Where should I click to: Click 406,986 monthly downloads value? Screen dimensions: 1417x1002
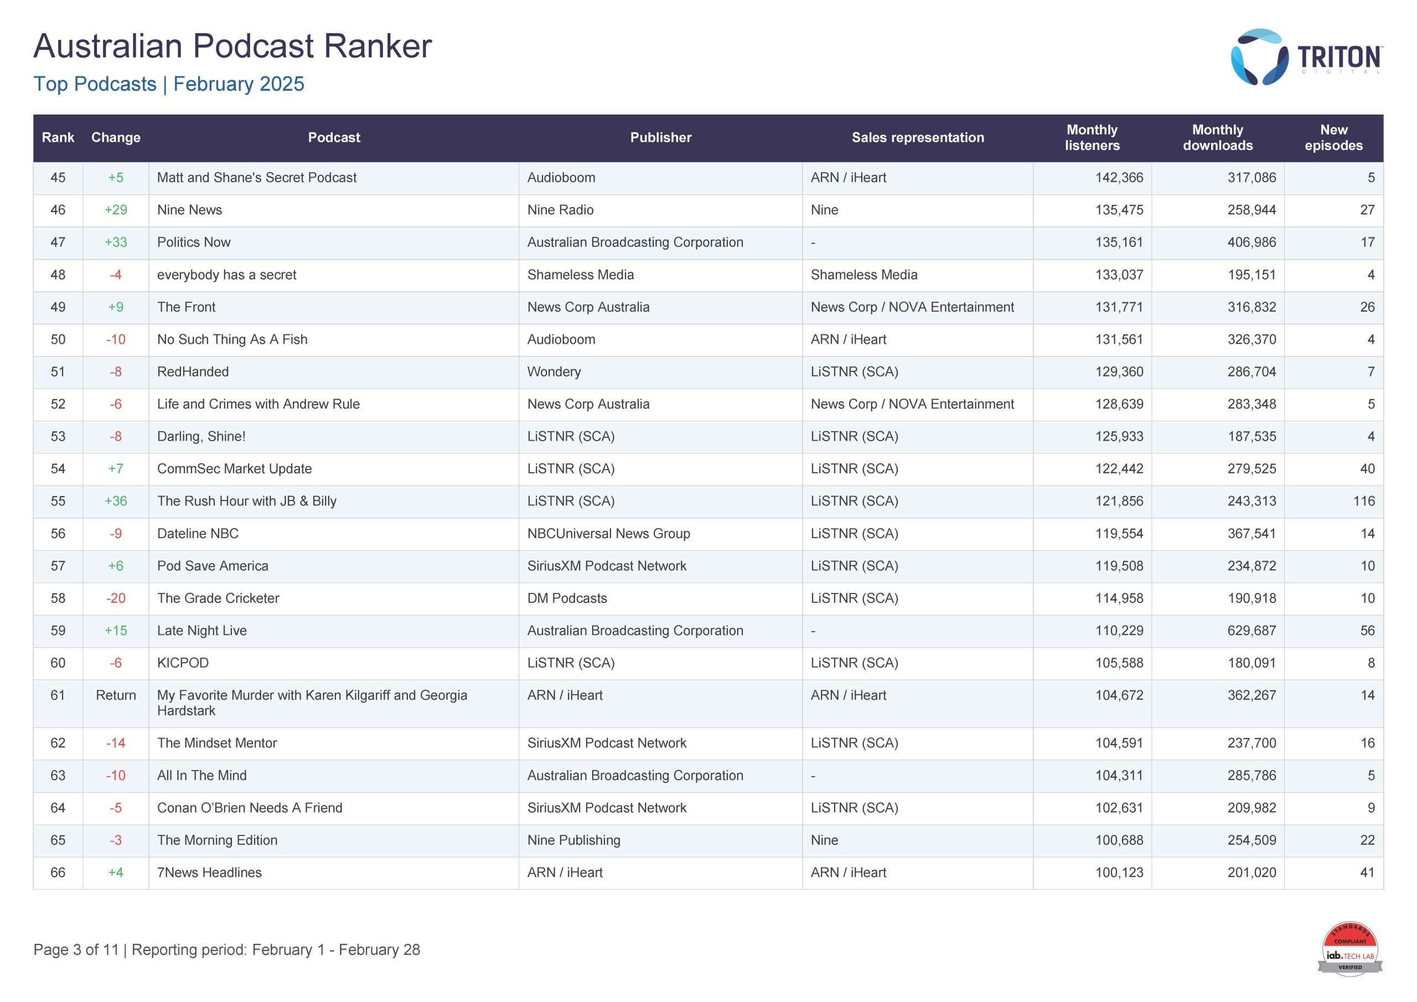coord(1251,242)
